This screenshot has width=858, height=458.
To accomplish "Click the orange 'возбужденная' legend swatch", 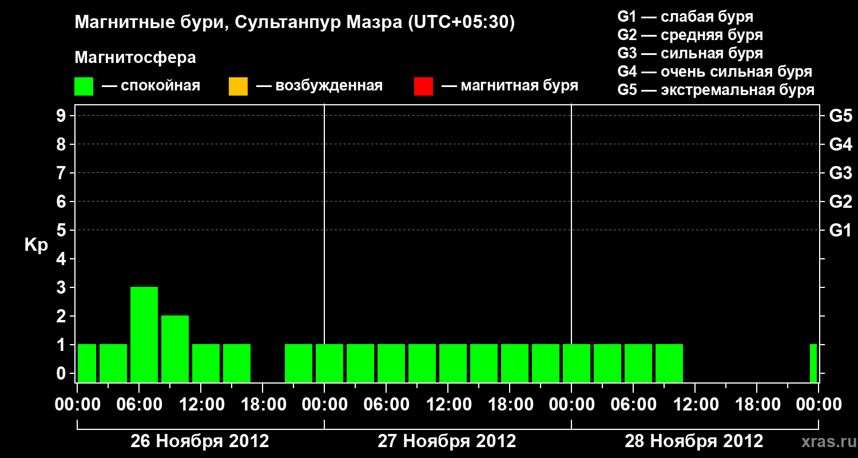I will point(238,86).
